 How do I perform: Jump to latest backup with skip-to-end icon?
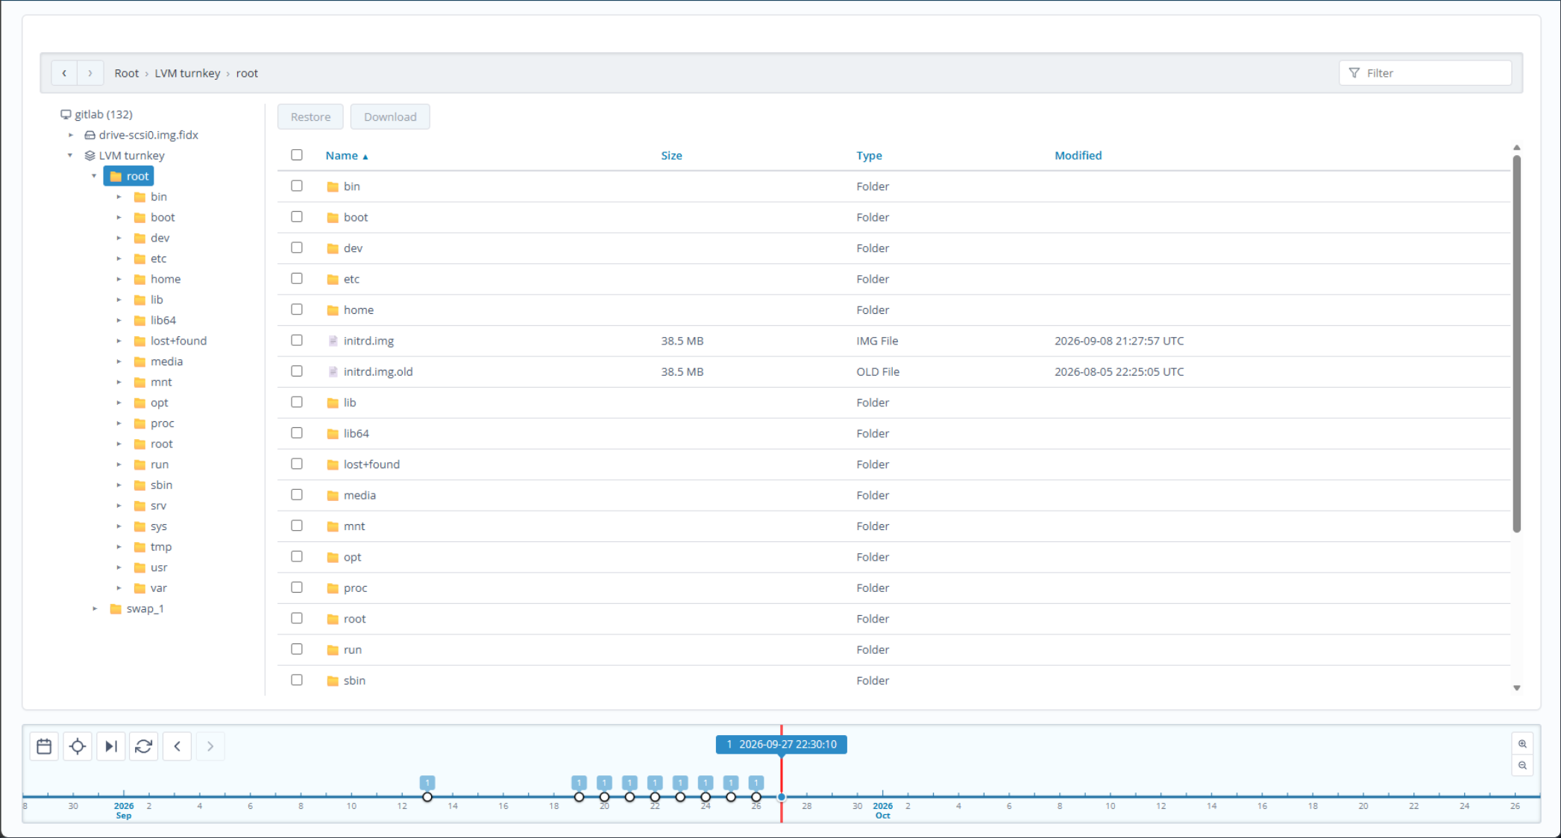click(x=111, y=746)
